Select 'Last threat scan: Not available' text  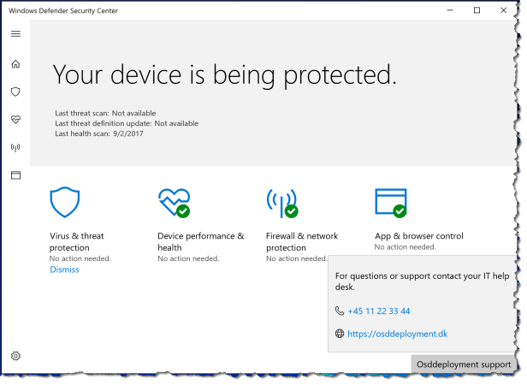click(x=105, y=113)
